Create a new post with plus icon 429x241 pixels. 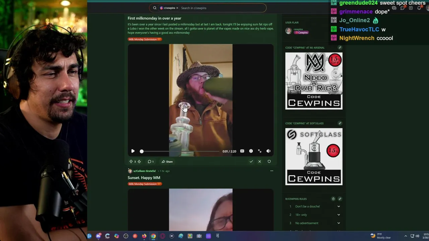pyautogui.click(x=411, y=8)
